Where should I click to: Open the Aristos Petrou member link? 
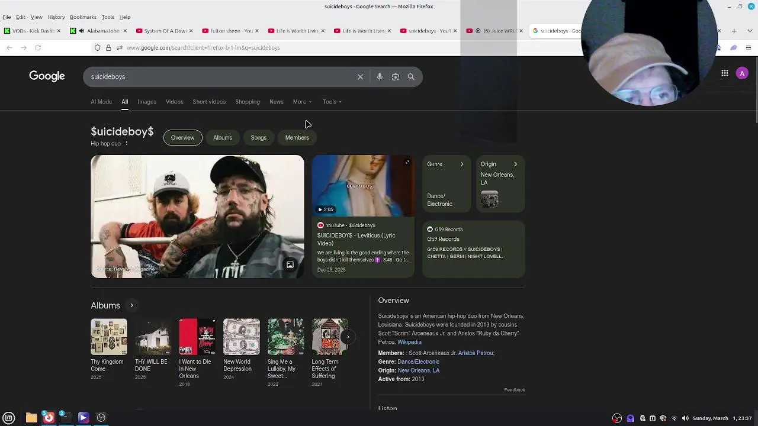click(476, 353)
